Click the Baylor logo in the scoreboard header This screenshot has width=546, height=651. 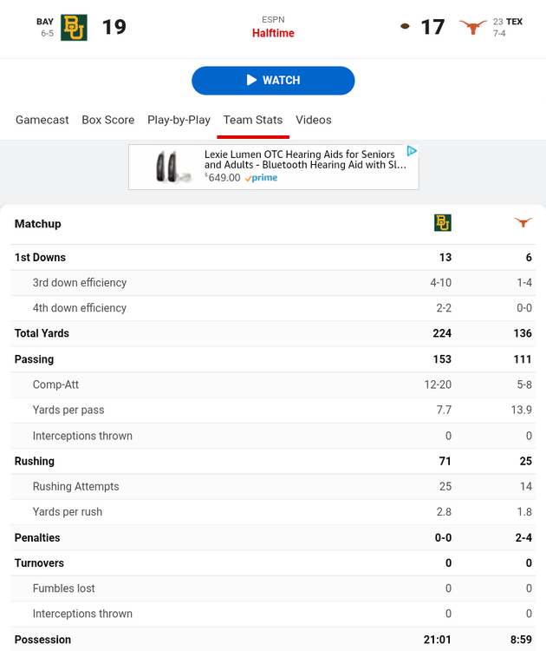pos(74,28)
